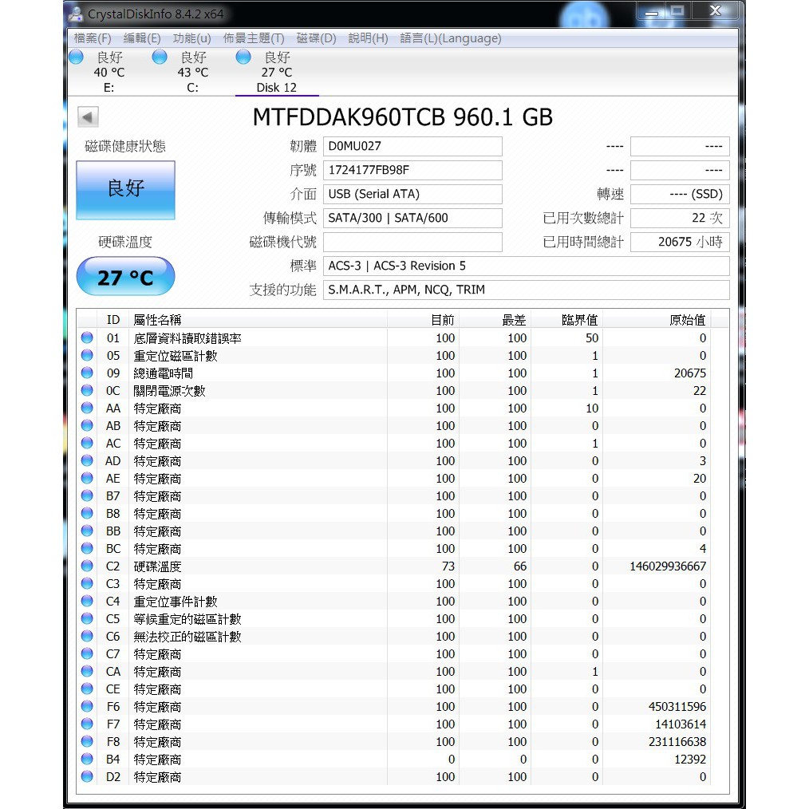The width and height of the screenshot is (809, 809).
Task: Click status orb for attribute B4
Action: 87,760
